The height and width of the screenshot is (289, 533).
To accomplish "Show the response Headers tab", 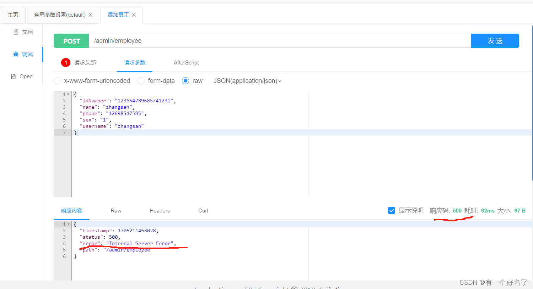I will [160, 211].
